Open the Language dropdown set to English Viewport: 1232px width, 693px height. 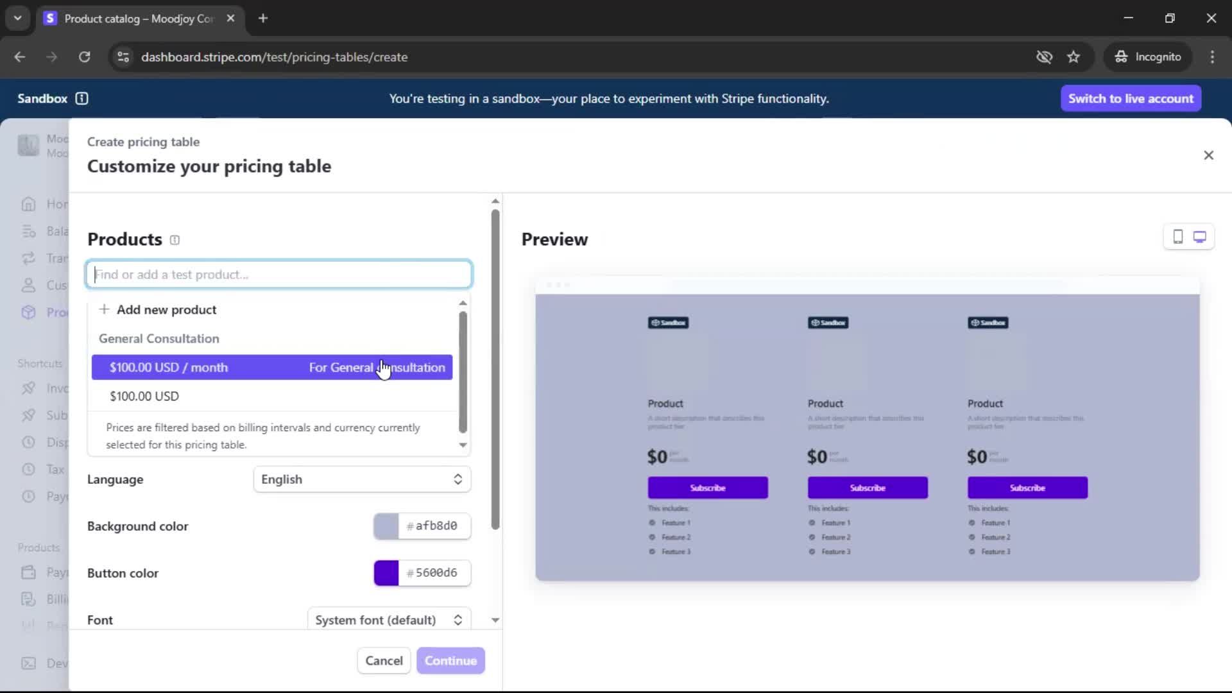point(362,479)
